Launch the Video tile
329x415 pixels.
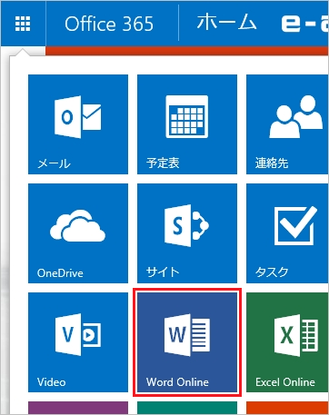click(x=78, y=342)
